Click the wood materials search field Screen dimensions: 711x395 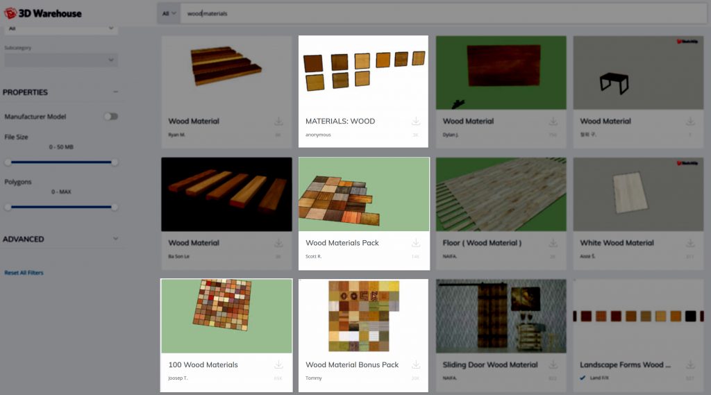[x=417, y=13]
